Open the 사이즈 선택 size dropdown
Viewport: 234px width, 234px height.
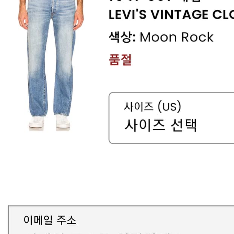pyautogui.click(x=171, y=118)
